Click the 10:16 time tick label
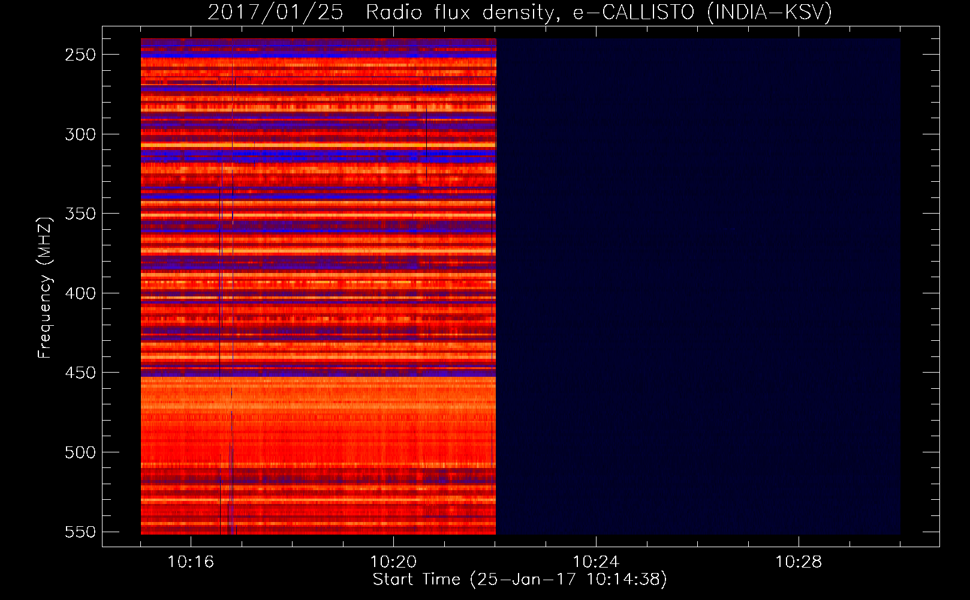This screenshot has width=970, height=600. tap(191, 562)
